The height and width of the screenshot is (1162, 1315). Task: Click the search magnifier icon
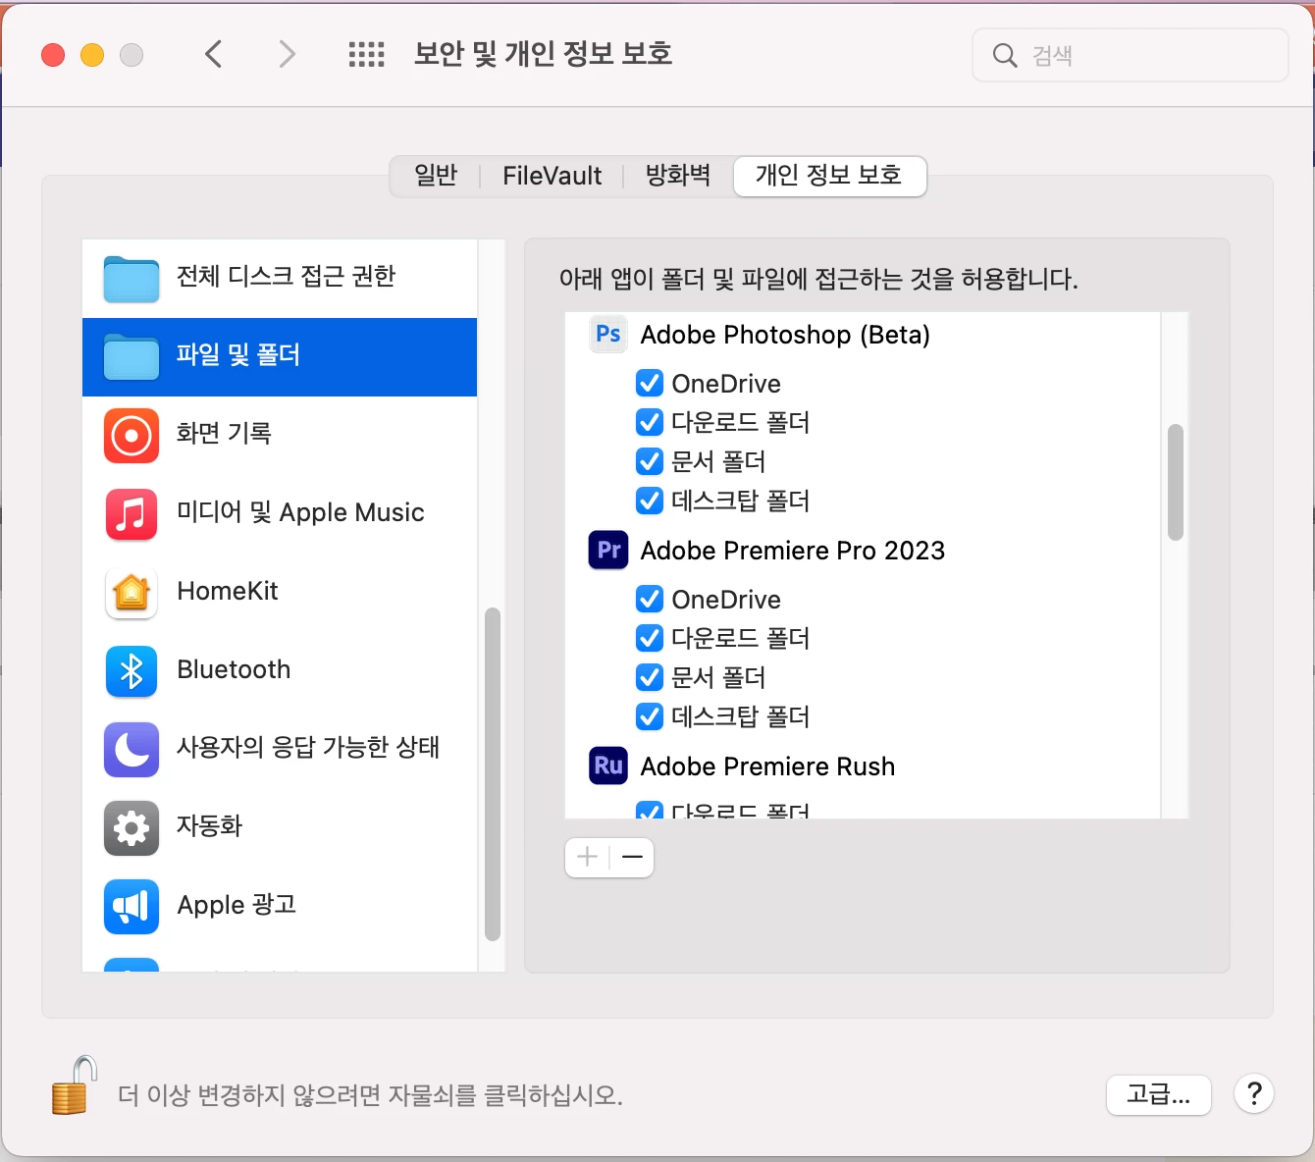click(x=1005, y=55)
